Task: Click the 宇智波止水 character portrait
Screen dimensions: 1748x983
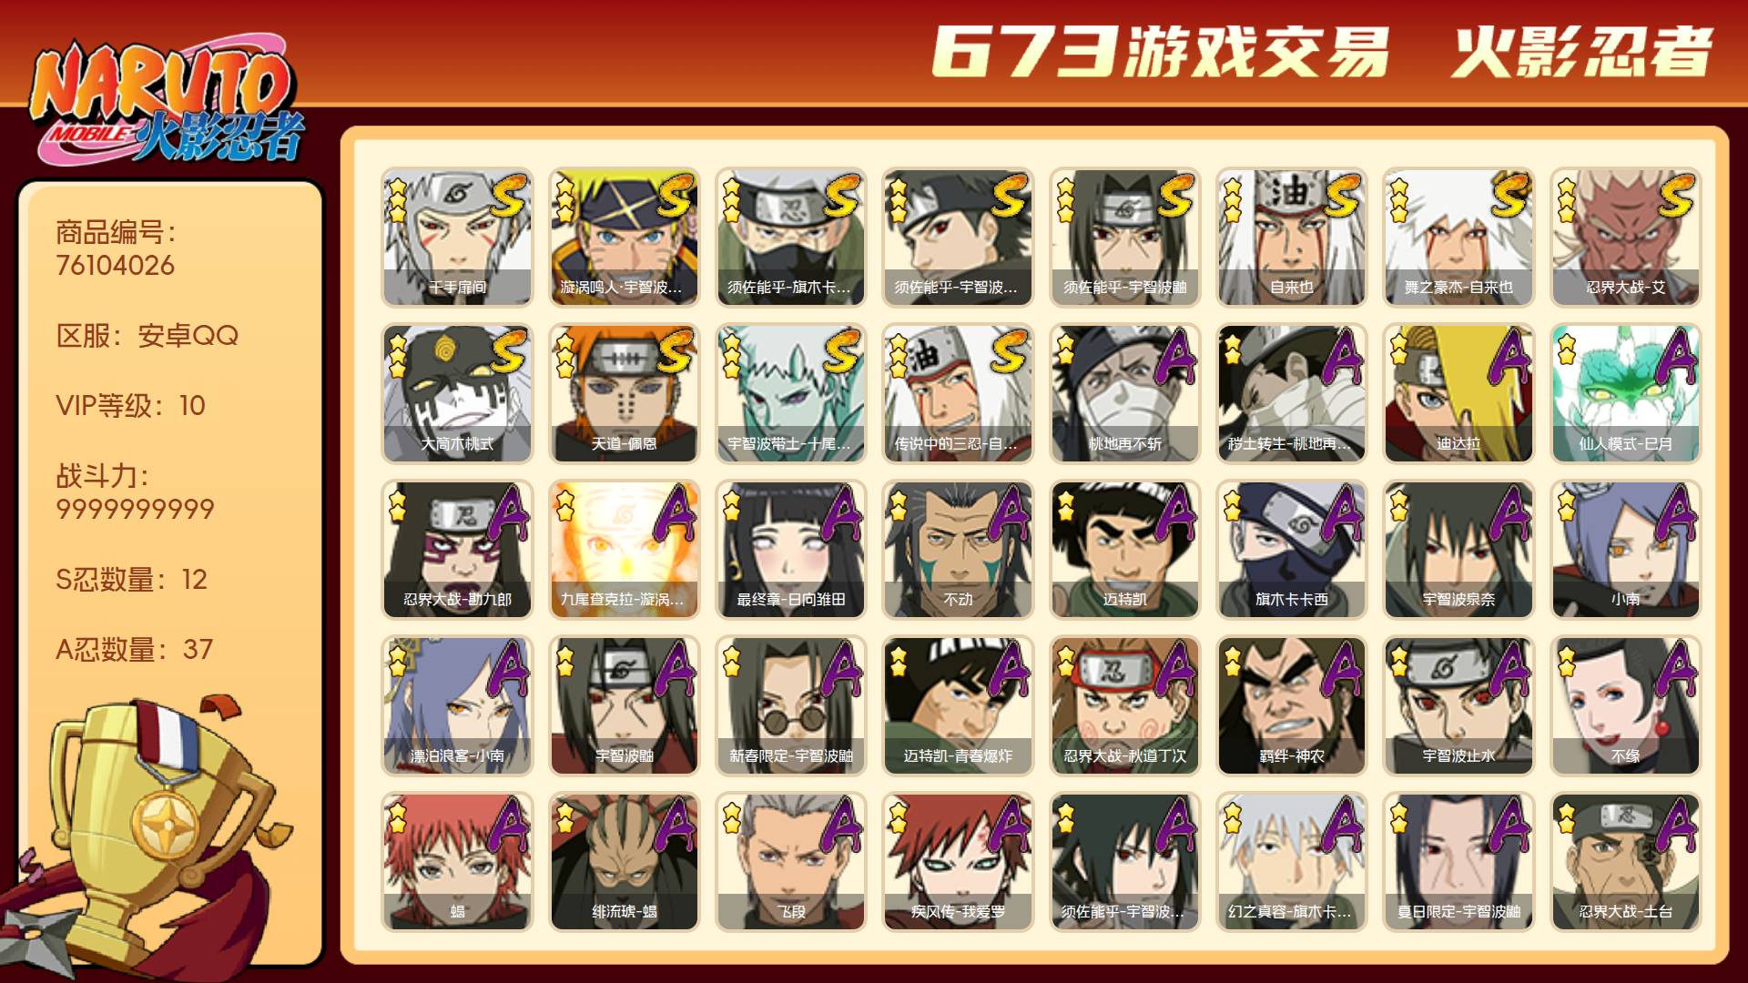Action: tap(1458, 705)
